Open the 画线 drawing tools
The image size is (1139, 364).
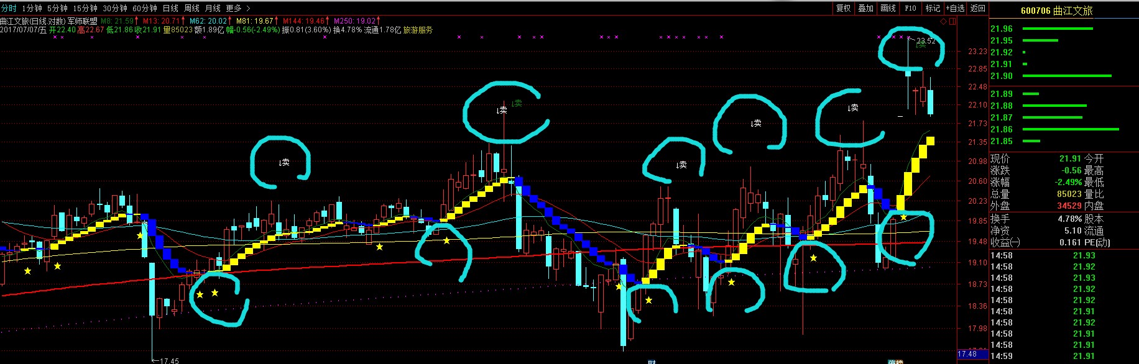click(x=888, y=8)
